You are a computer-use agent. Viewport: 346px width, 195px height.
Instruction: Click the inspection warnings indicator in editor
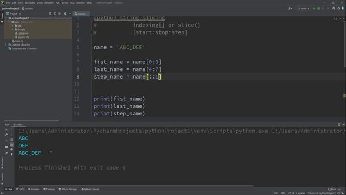pyautogui.click(x=336, y=19)
